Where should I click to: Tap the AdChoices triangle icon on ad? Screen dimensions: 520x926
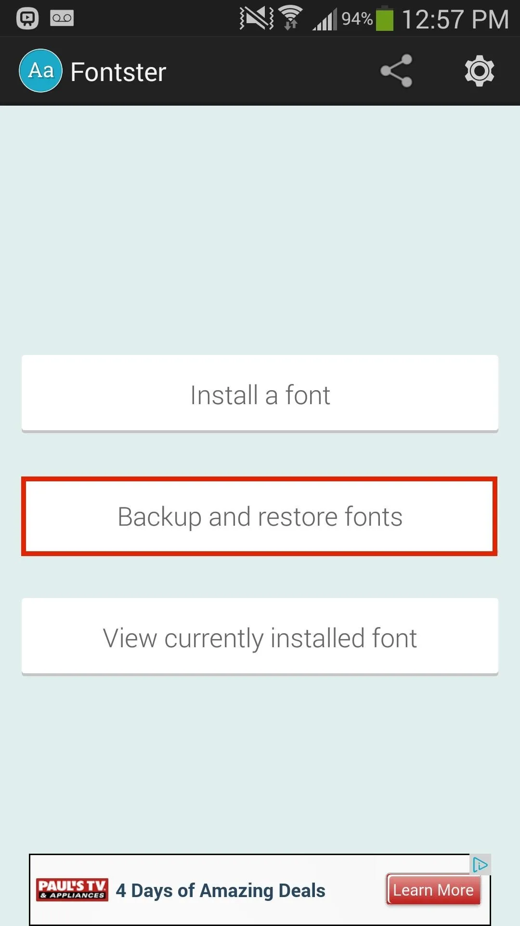[480, 865]
